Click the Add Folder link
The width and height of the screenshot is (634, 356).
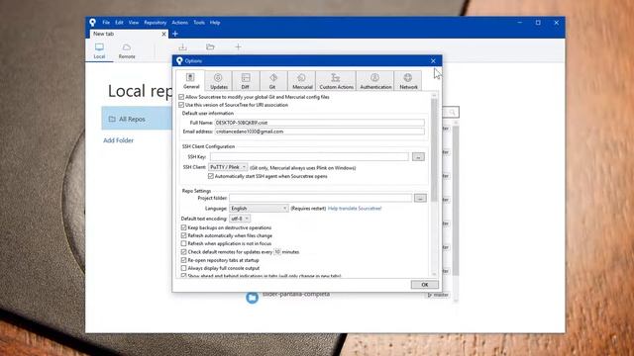[x=118, y=140]
